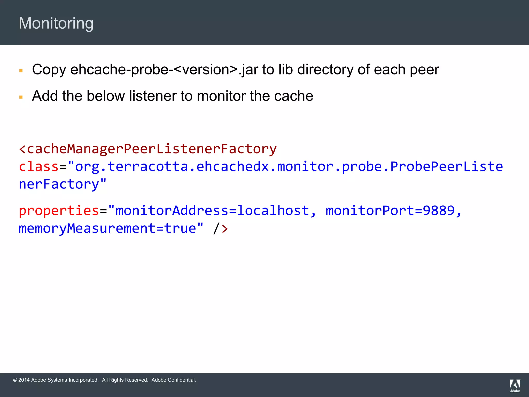Select the 'Copy ehcache-probe-<version>.jar' bullet line
This screenshot has width=529, height=397.
coord(235,70)
